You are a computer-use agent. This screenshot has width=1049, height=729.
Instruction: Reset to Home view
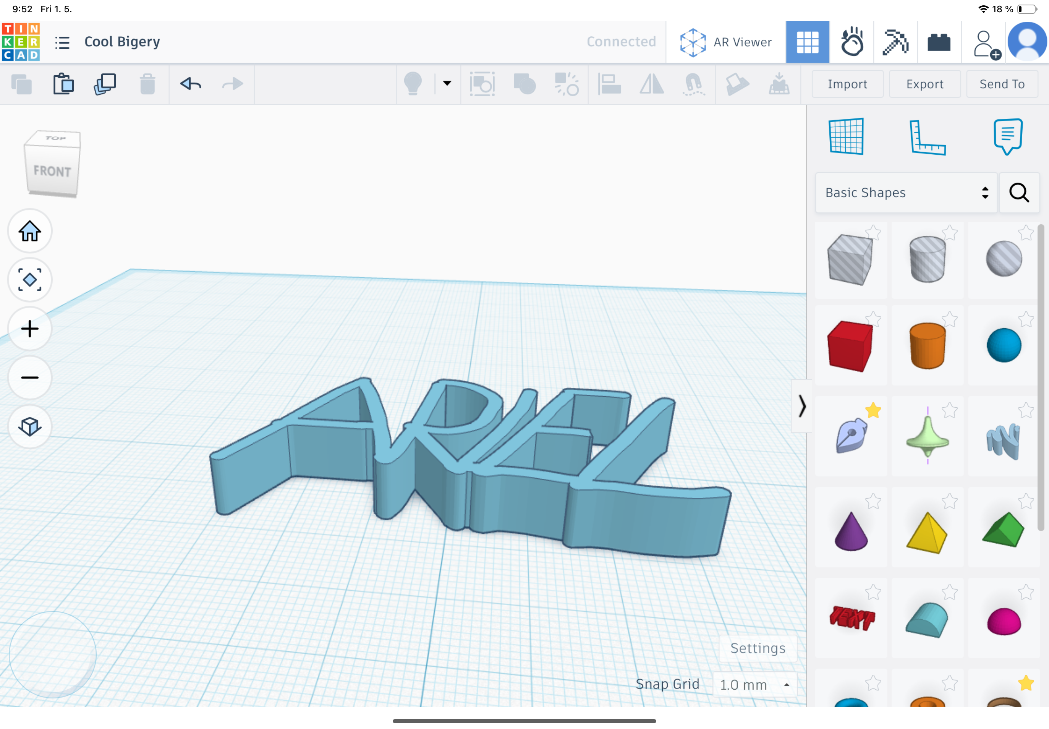pyautogui.click(x=30, y=231)
